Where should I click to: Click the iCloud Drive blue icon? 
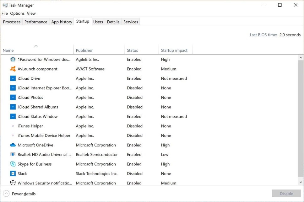click(x=13, y=78)
